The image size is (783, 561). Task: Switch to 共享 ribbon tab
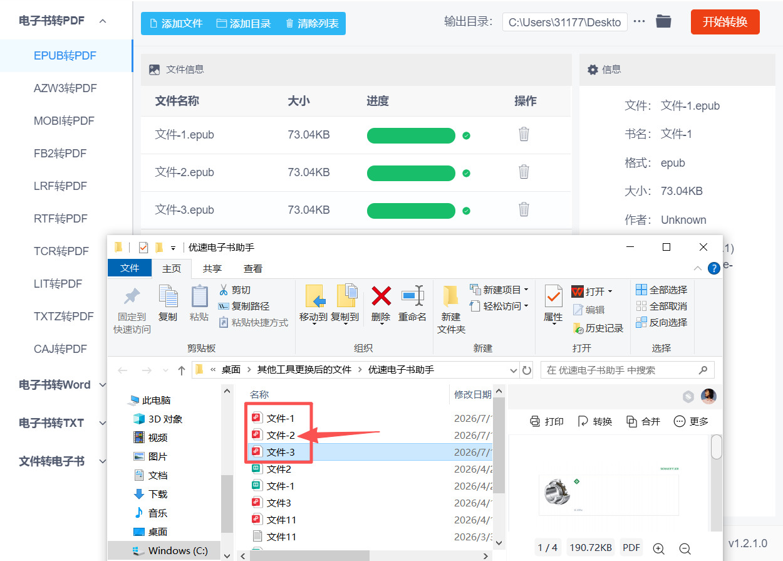[212, 268]
